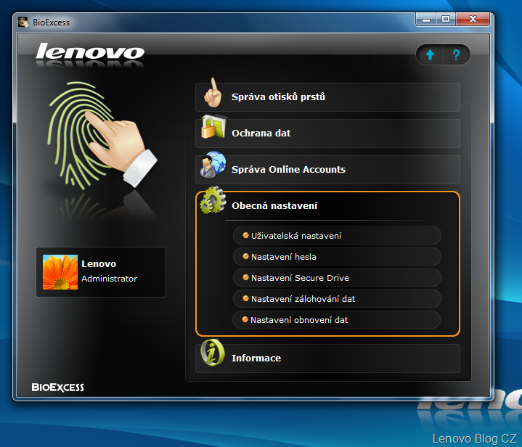Click the orange flower user avatar
The width and height of the screenshot is (522, 447).
60,272
